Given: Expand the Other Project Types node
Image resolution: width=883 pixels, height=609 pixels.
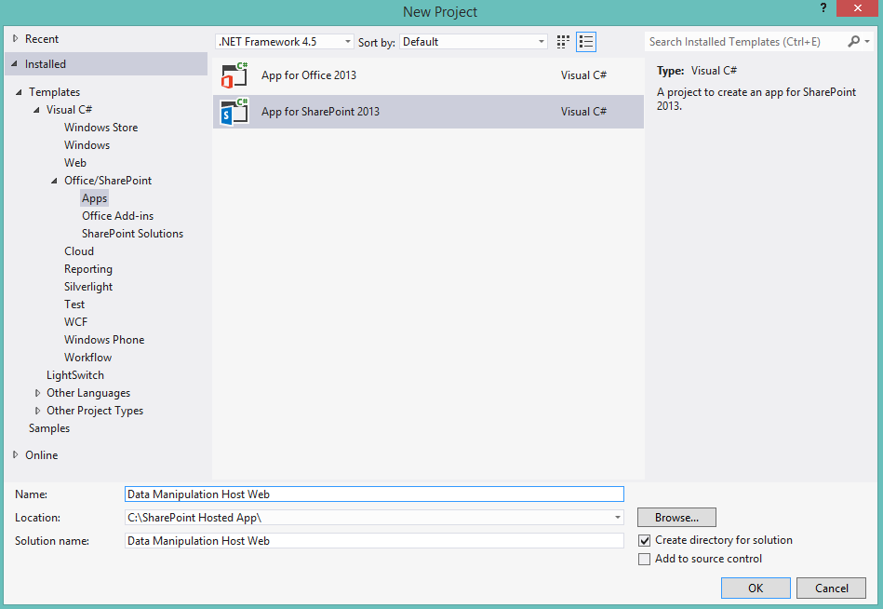Looking at the screenshot, I should (37, 411).
